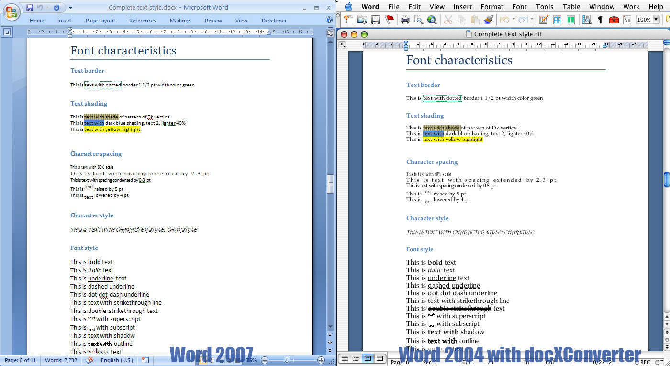
Task: Switch to Notebook Layout view in Word 2004
Action: (380, 358)
